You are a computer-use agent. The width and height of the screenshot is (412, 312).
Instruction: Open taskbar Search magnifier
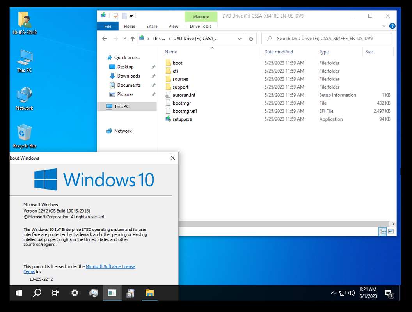37,293
